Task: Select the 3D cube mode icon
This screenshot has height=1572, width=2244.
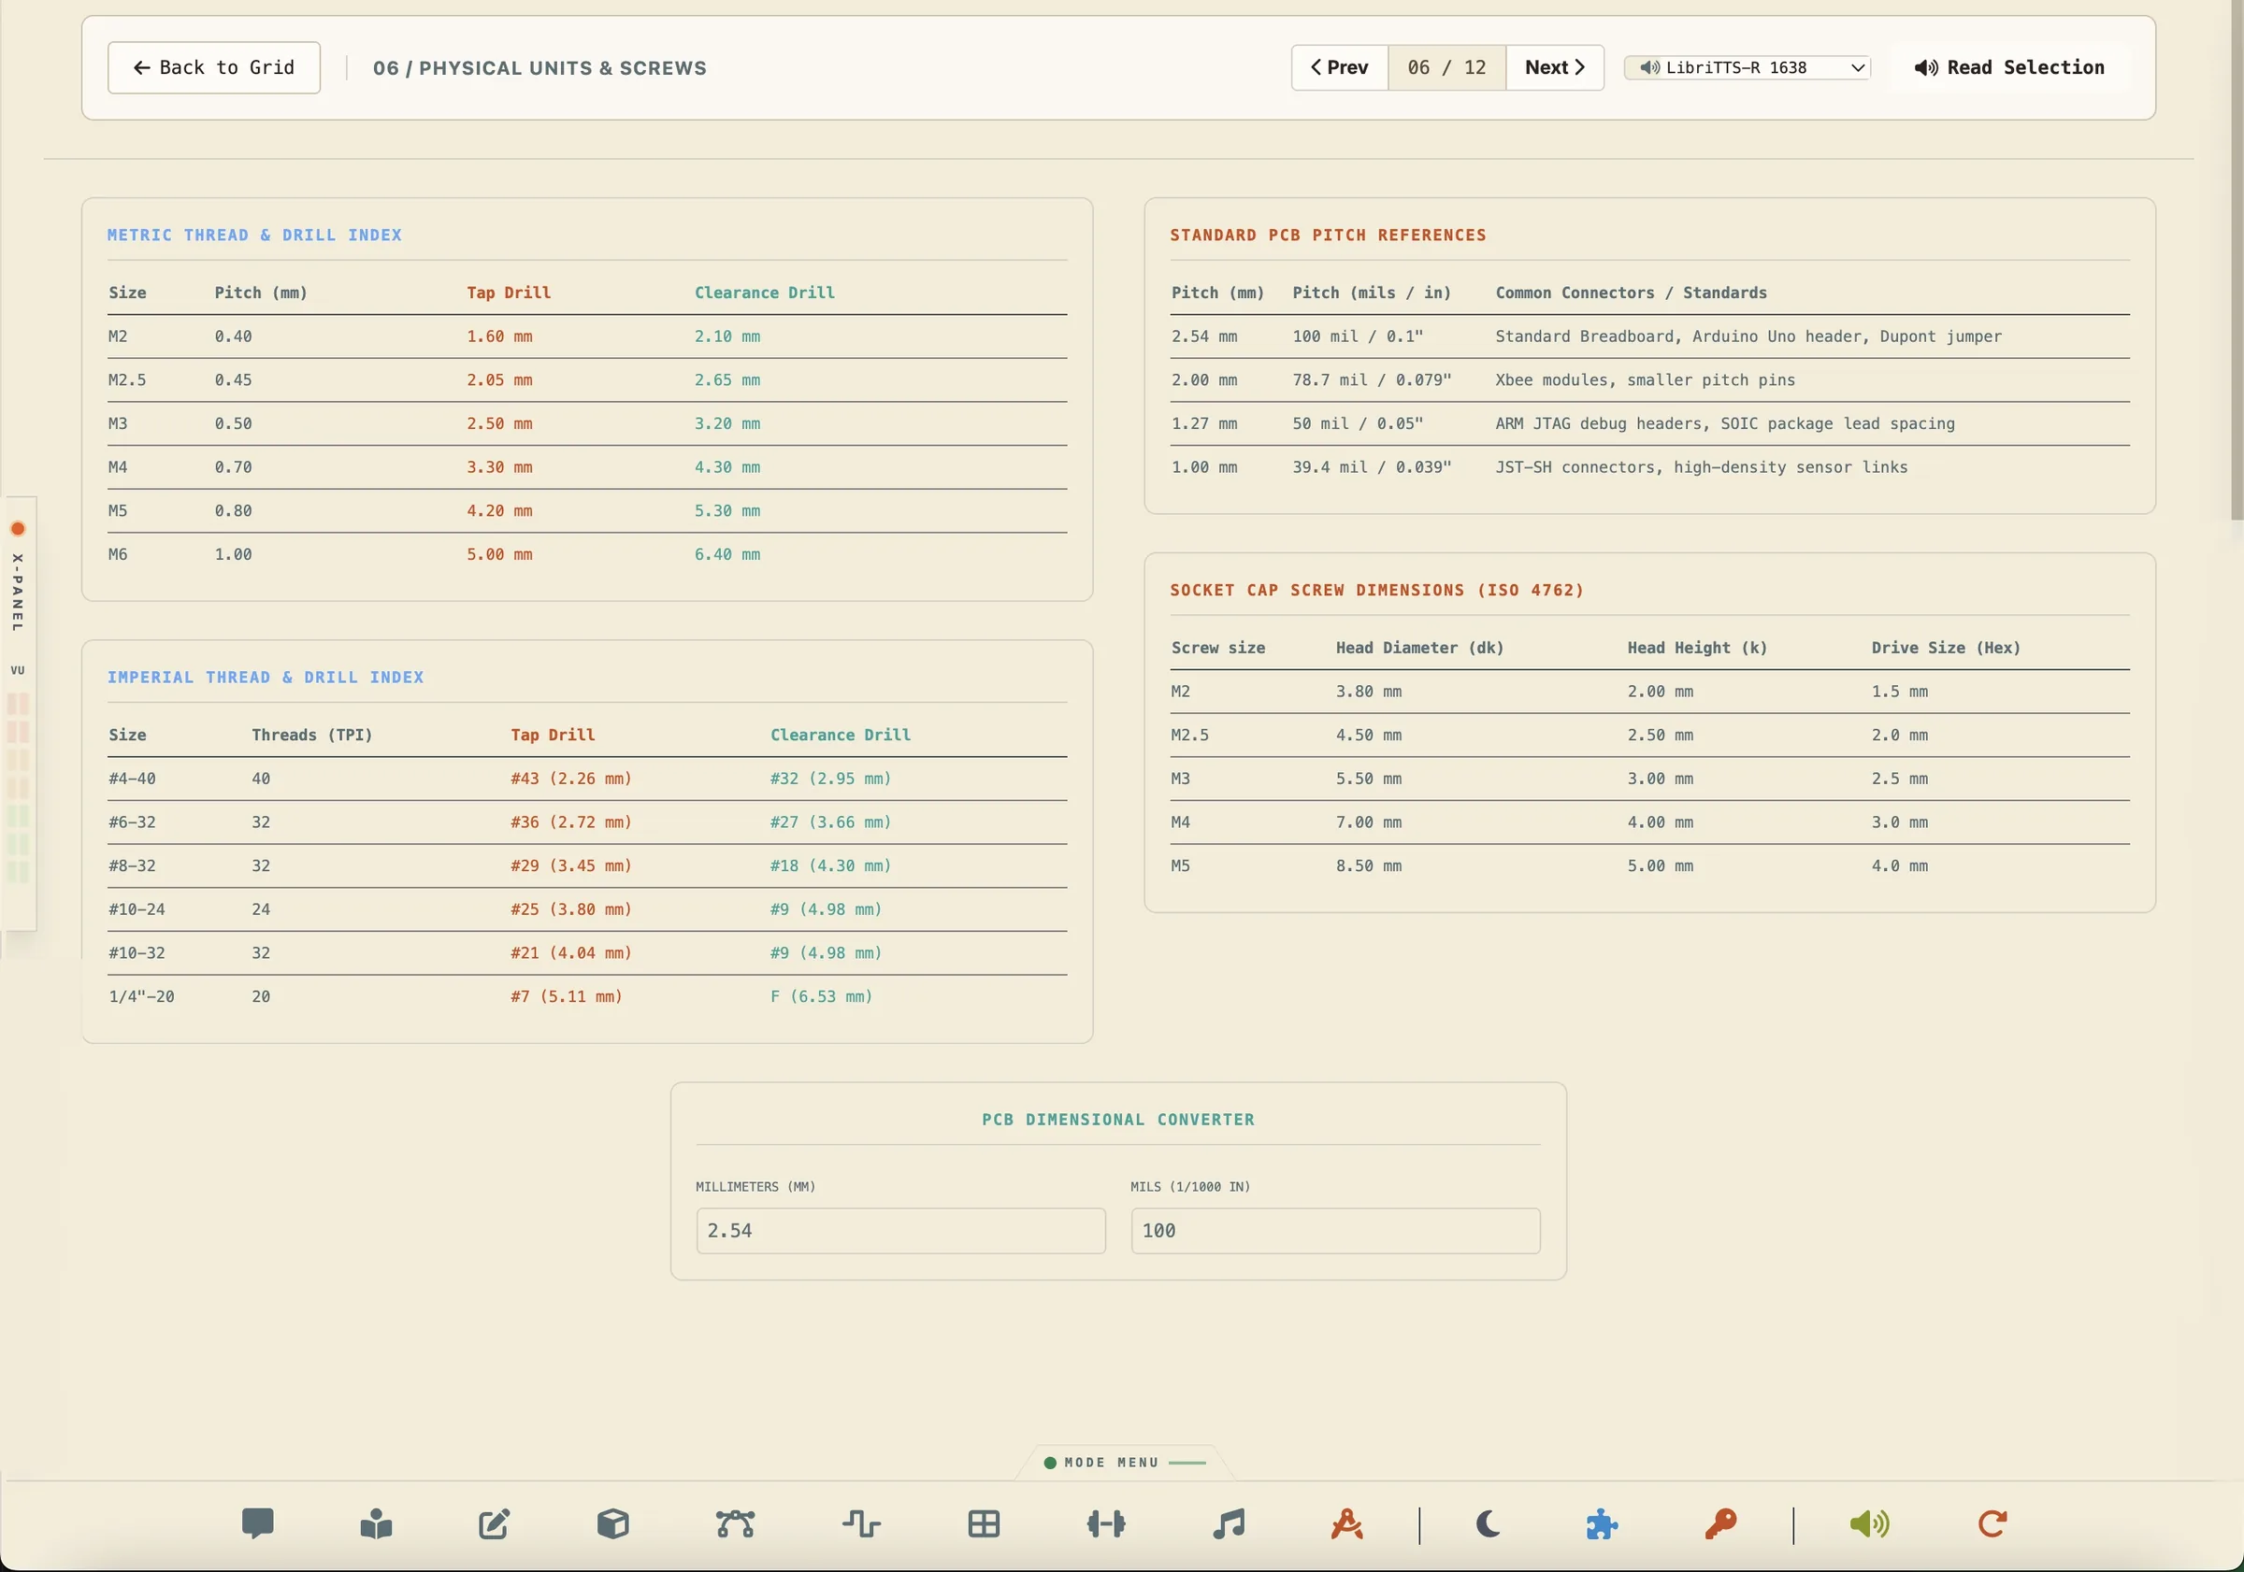Action: [612, 1523]
